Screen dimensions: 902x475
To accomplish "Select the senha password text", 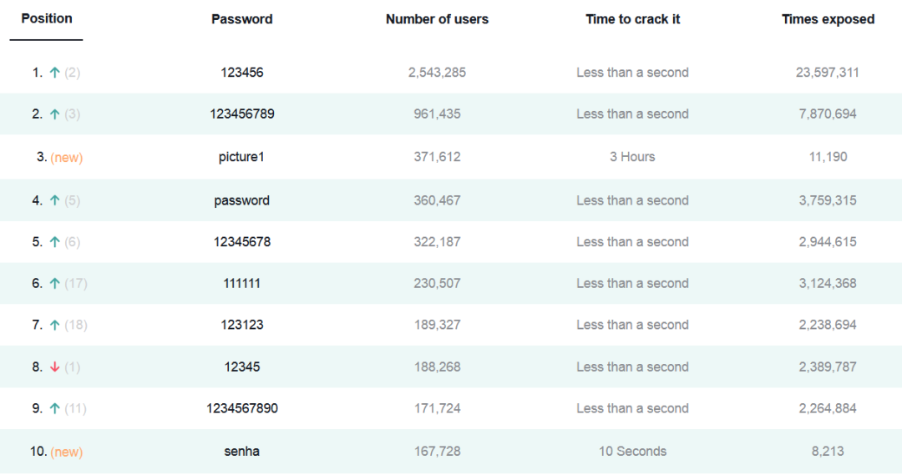I will tap(241, 452).
